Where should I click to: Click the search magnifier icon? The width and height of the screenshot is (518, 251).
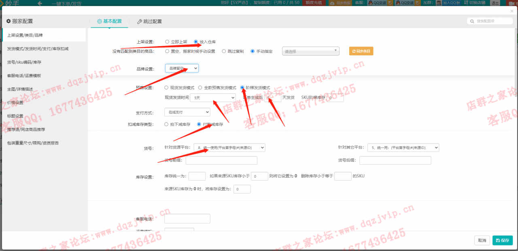coord(472,21)
